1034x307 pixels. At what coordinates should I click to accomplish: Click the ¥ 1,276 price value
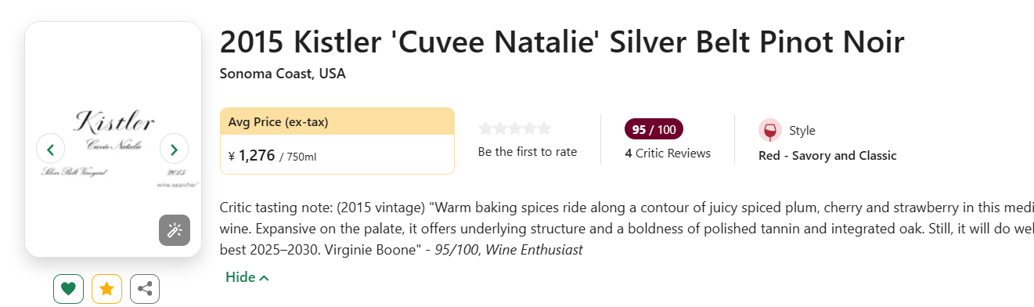click(x=251, y=155)
